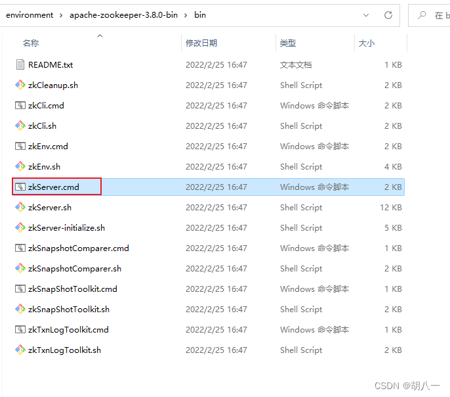Select file name zkEnv.sh

point(44,167)
